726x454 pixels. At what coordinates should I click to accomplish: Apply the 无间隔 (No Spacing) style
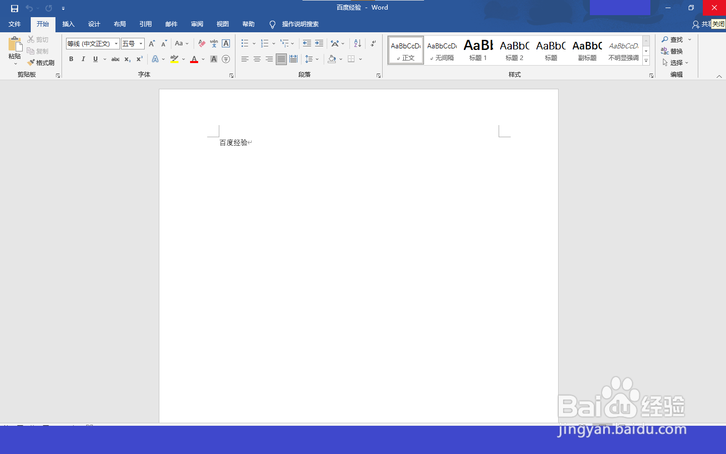pos(442,50)
